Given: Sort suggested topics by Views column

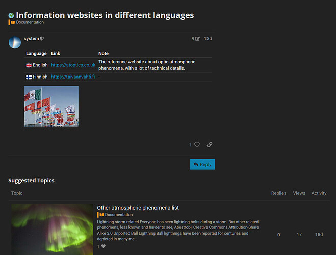Looking at the screenshot, I should tap(299, 193).
